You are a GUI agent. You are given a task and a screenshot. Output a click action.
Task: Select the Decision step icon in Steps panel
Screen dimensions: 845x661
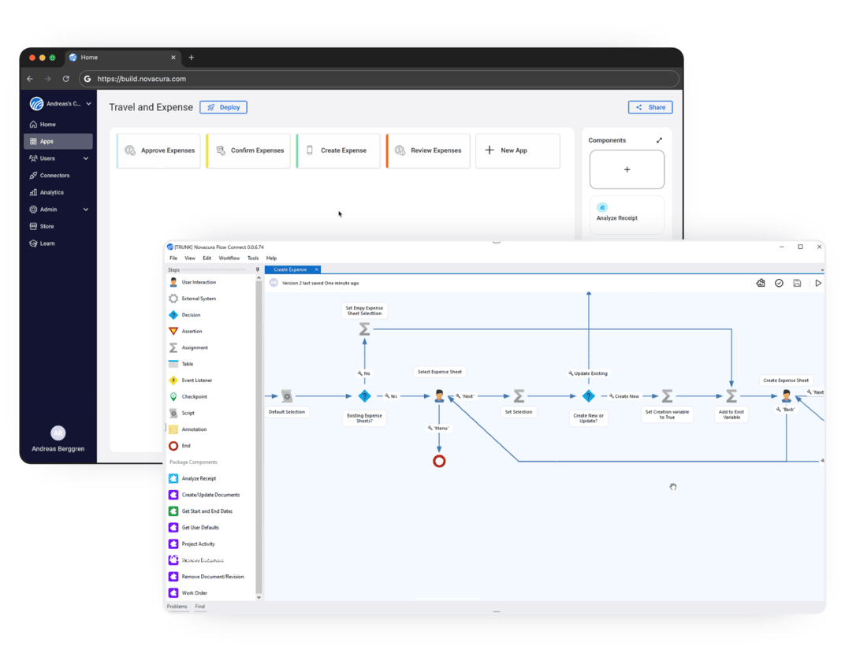pos(173,315)
